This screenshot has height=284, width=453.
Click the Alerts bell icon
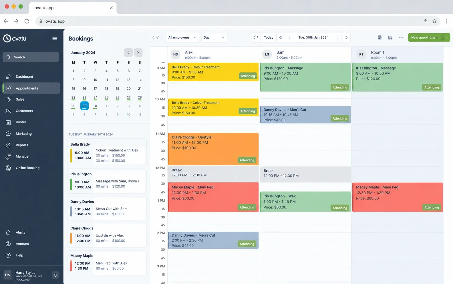pos(8,233)
